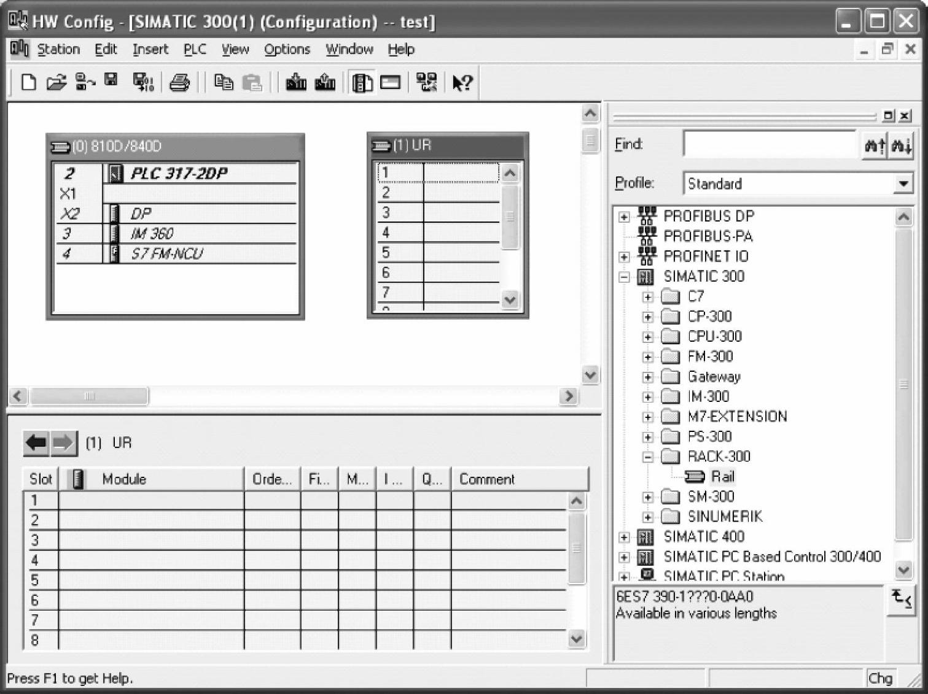Select the Rail item in RACK-300

point(723,476)
